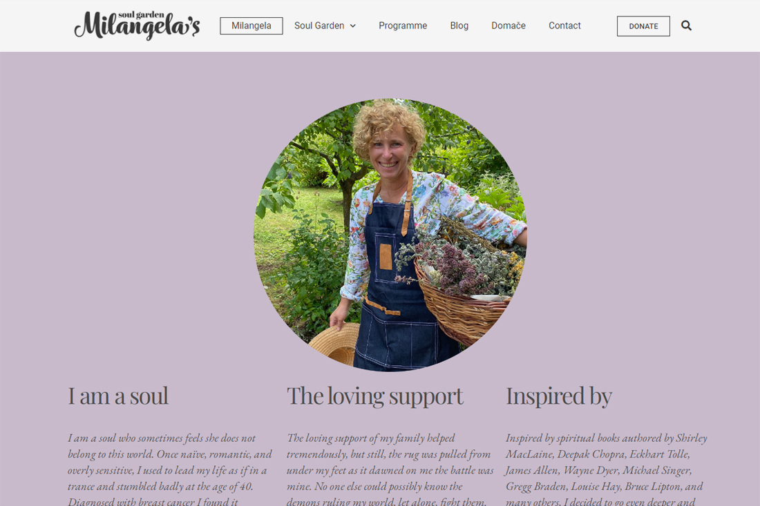760x506 pixels.
Task: Open the Contact page
Action: pos(564,26)
